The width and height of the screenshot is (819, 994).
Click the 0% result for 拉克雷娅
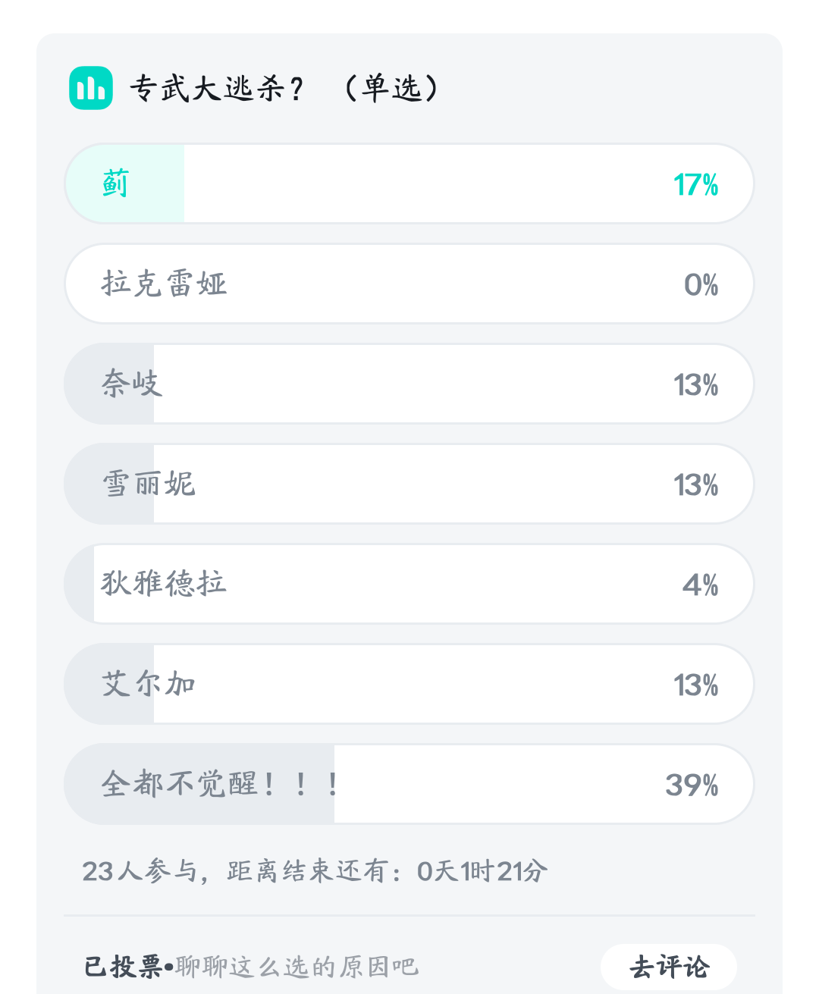[701, 284]
